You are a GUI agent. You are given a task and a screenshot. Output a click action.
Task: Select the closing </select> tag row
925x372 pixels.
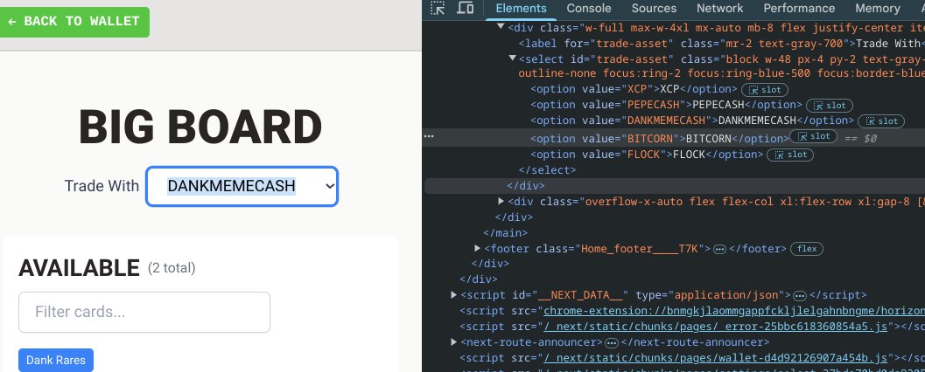[547, 170]
